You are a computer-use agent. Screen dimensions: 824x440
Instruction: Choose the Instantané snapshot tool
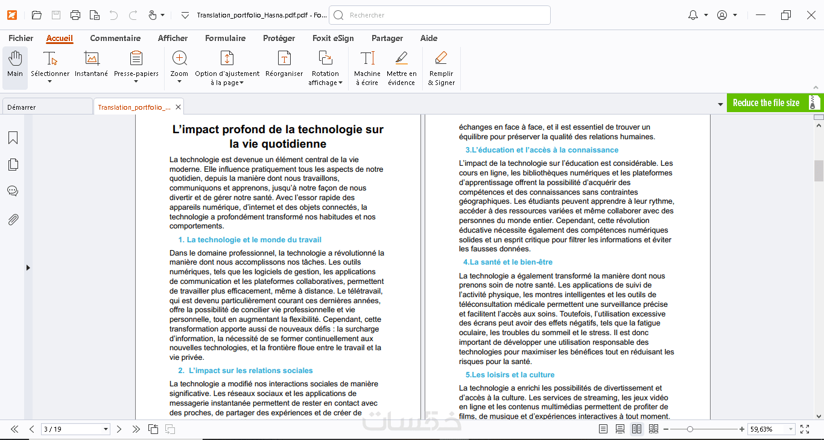[92, 64]
